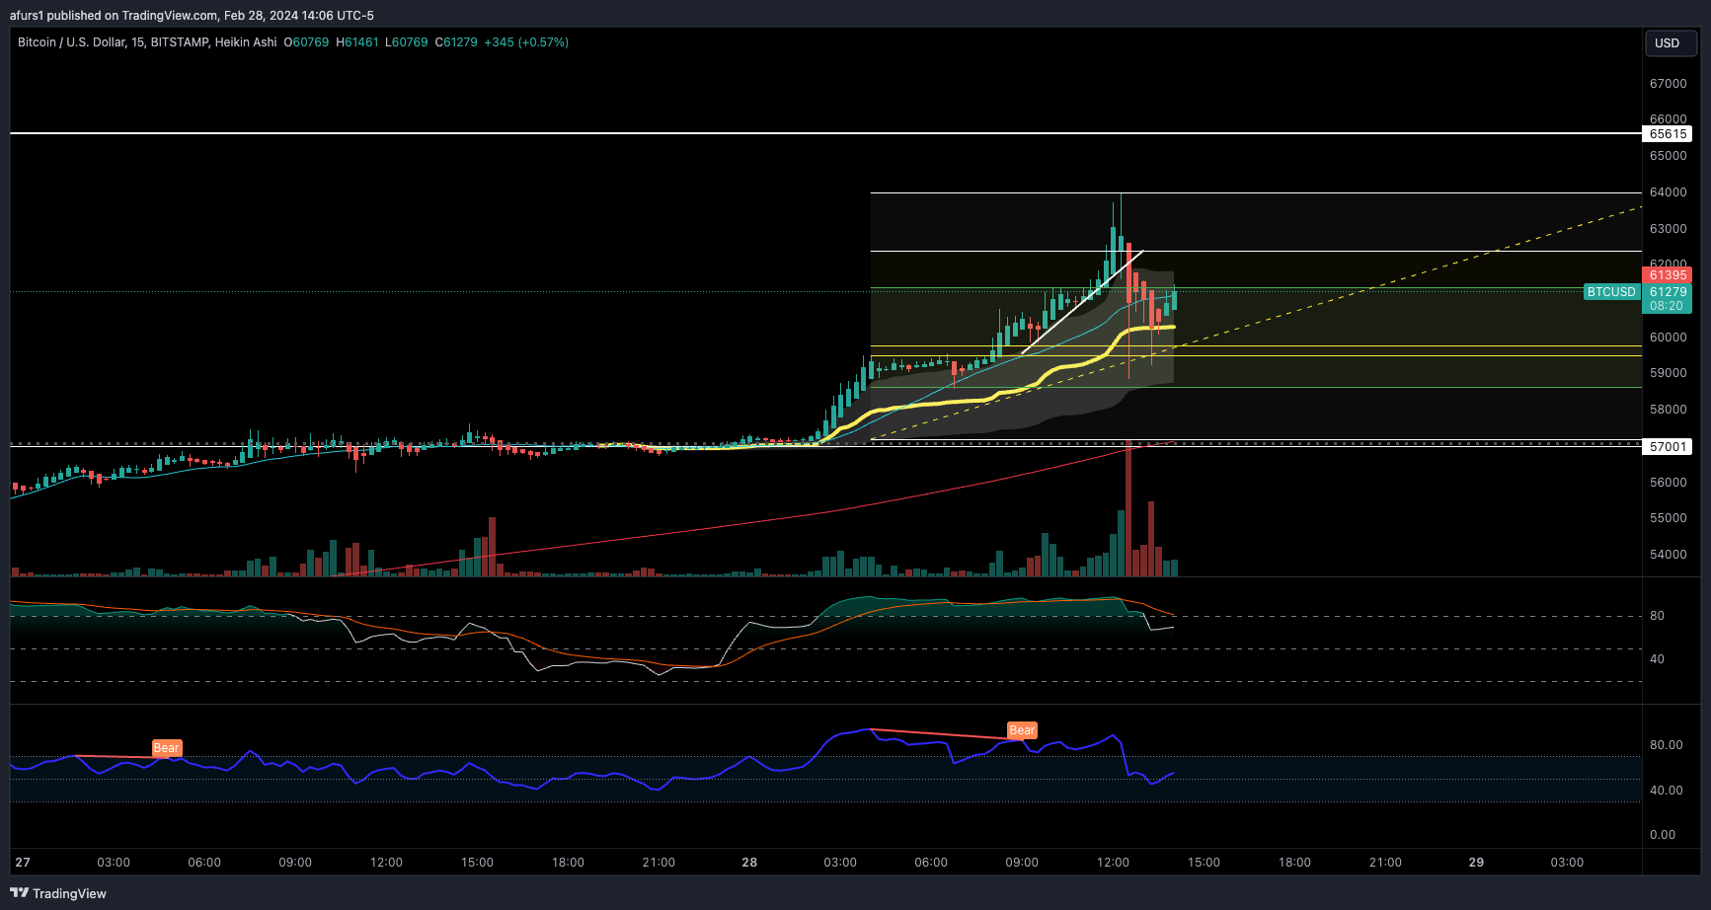Click the 54000 price axis label
Viewport: 1711px width, 910px height.
tap(1669, 555)
